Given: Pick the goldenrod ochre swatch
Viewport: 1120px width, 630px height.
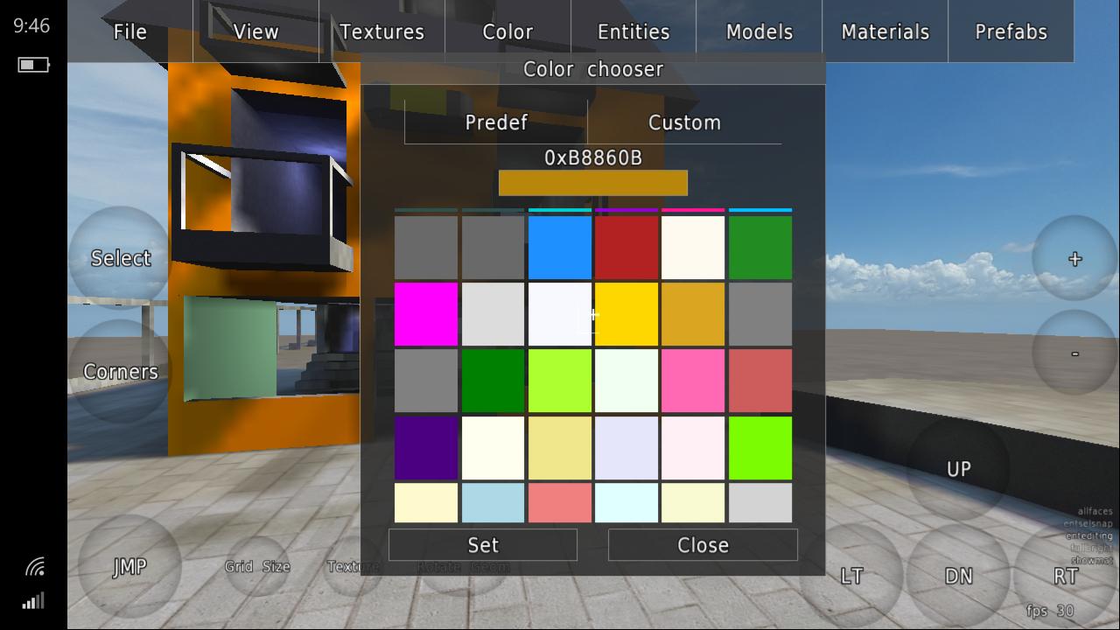Looking at the screenshot, I should point(693,314).
